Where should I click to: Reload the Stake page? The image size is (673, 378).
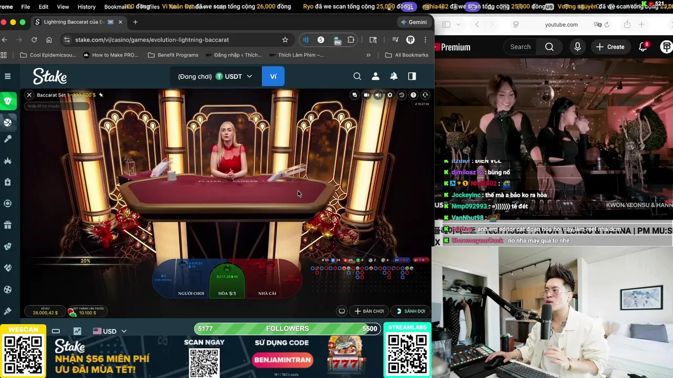point(34,40)
